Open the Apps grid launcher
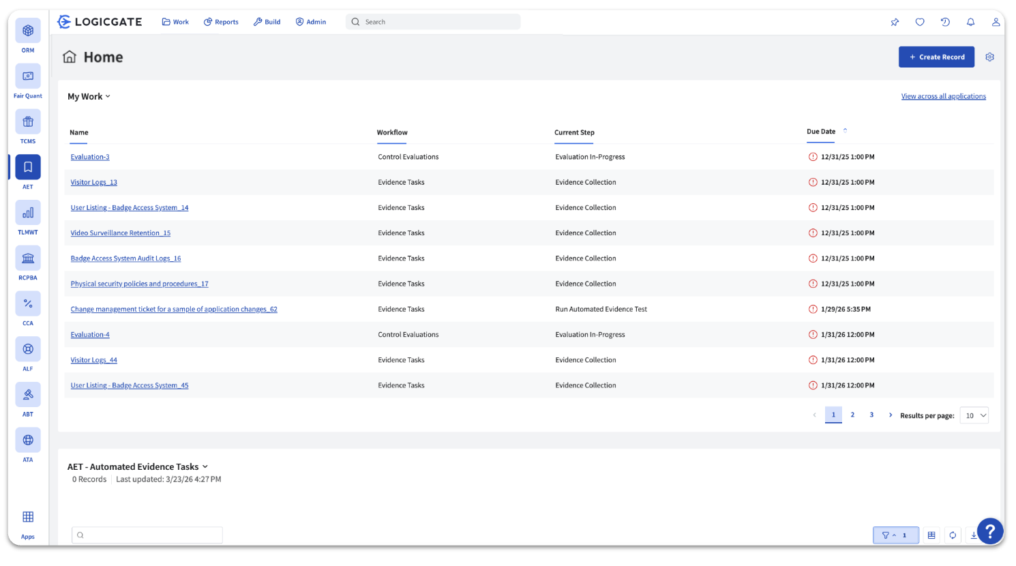The image size is (1016, 566). 28,518
